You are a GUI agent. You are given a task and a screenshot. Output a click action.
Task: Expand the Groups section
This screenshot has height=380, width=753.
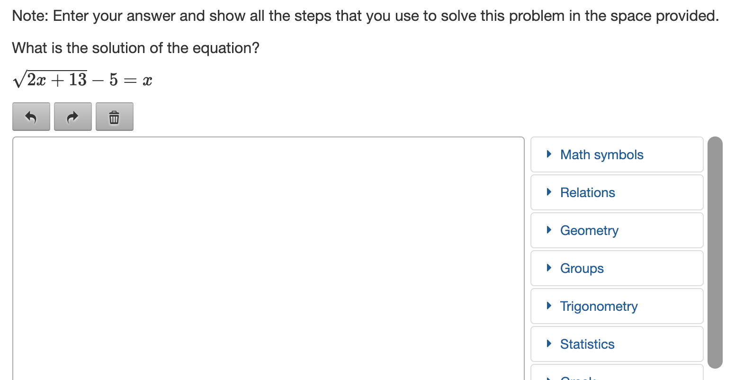point(617,268)
